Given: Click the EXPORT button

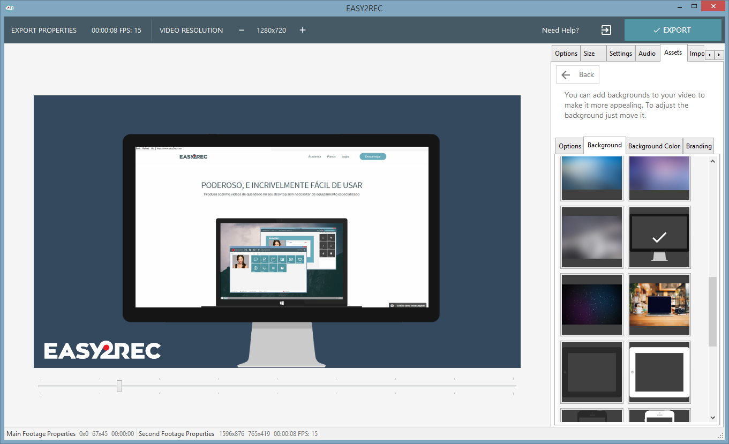Looking at the screenshot, I should pyautogui.click(x=673, y=30).
